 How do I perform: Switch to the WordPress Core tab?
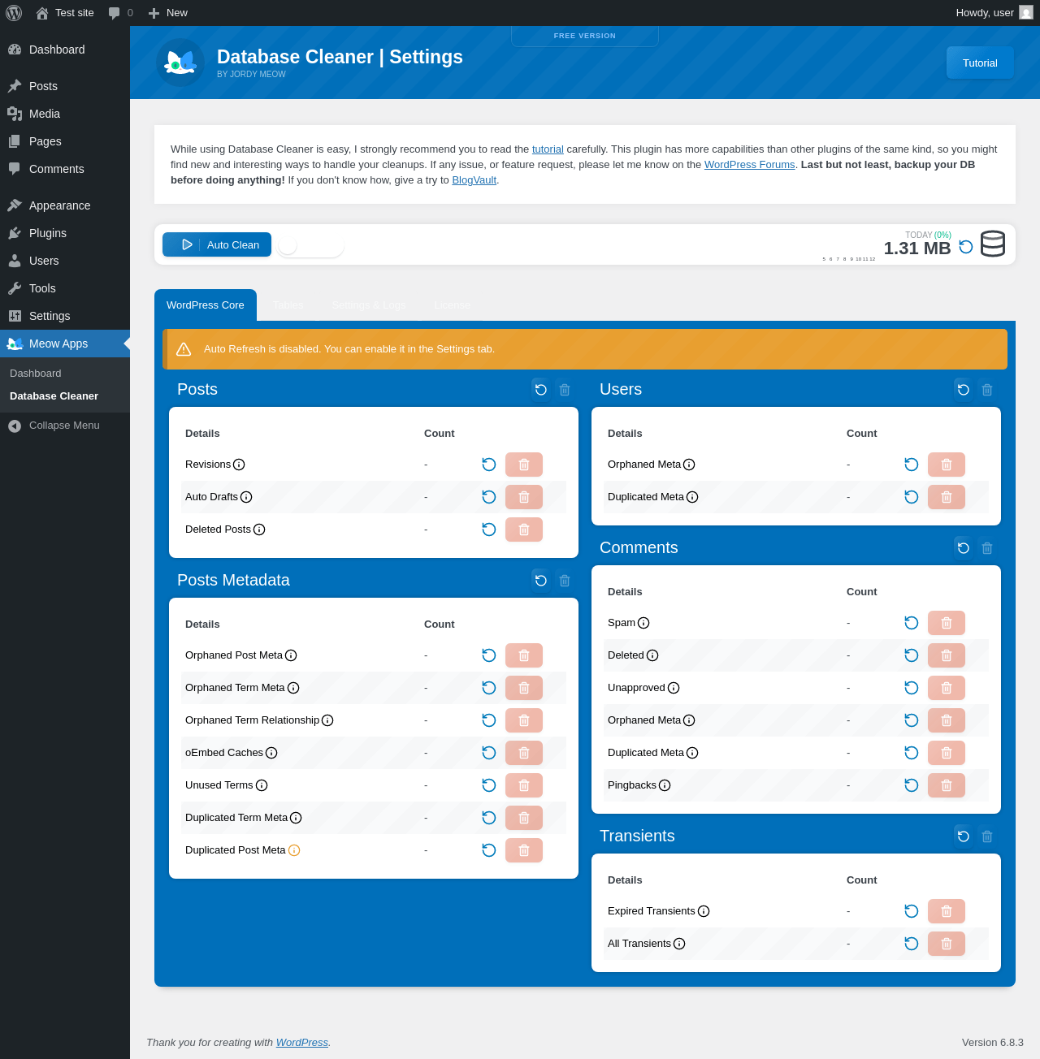click(206, 305)
